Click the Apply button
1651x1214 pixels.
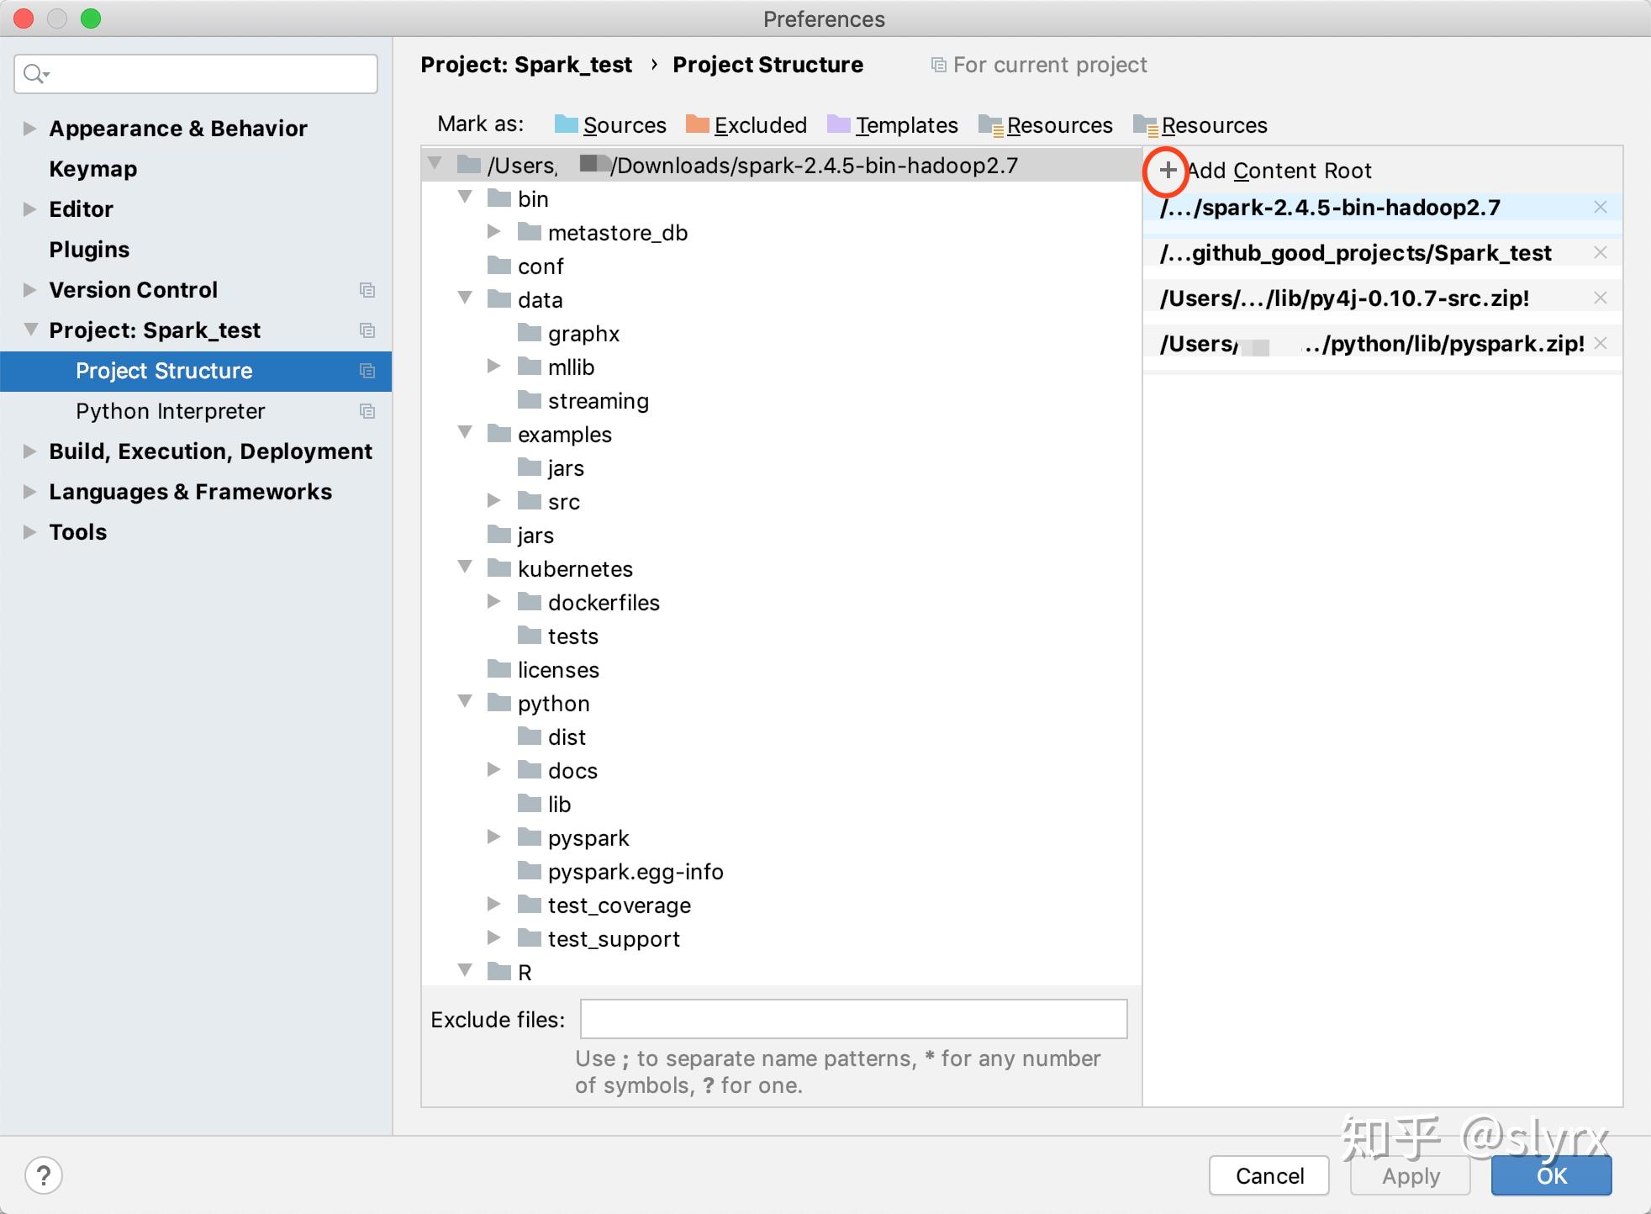point(1409,1175)
